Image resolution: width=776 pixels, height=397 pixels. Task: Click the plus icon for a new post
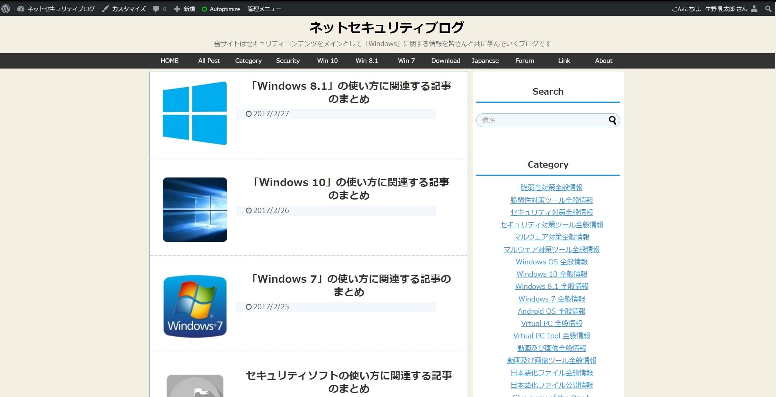click(177, 9)
